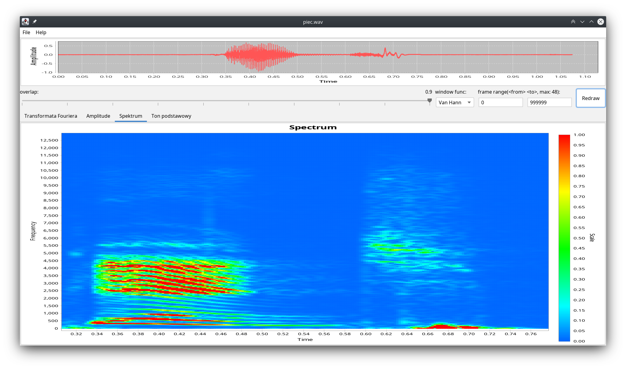Click the dropdown arrow beside Van Hann
Screen dimensions: 626x369
click(x=469, y=102)
